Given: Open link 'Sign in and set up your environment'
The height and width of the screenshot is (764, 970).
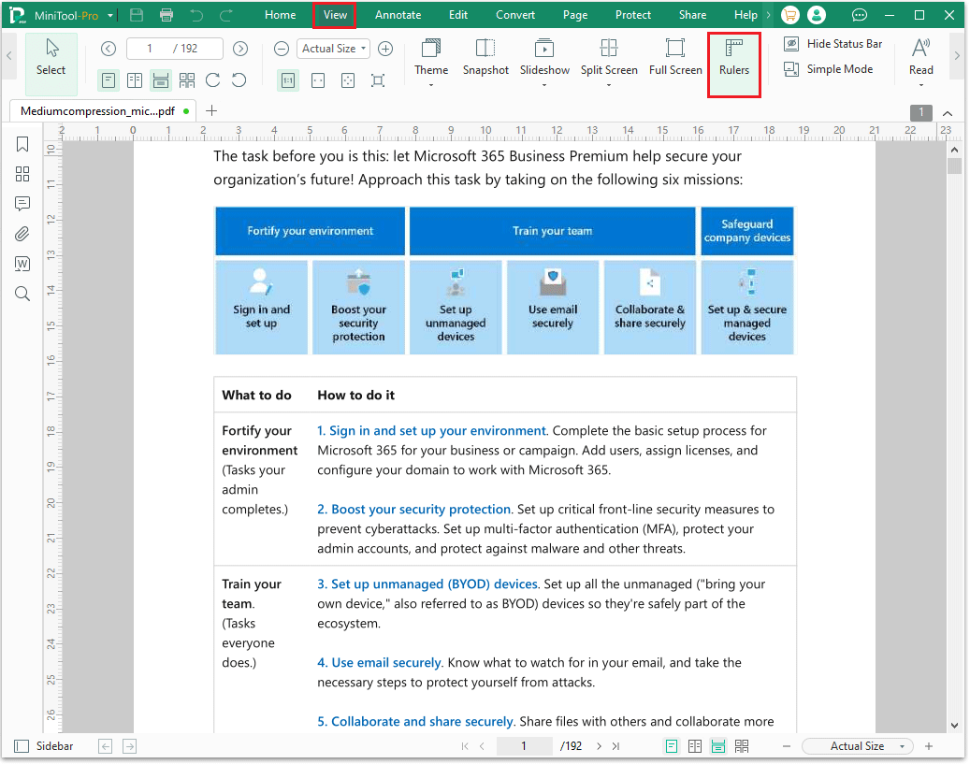Looking at the screenshot, I should coord(431,431).
